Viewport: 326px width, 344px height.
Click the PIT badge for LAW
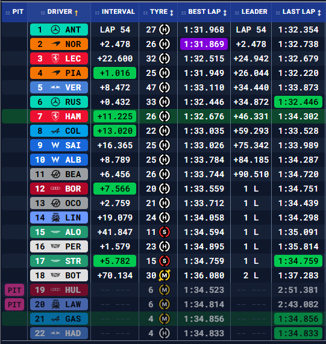(14, 304)
